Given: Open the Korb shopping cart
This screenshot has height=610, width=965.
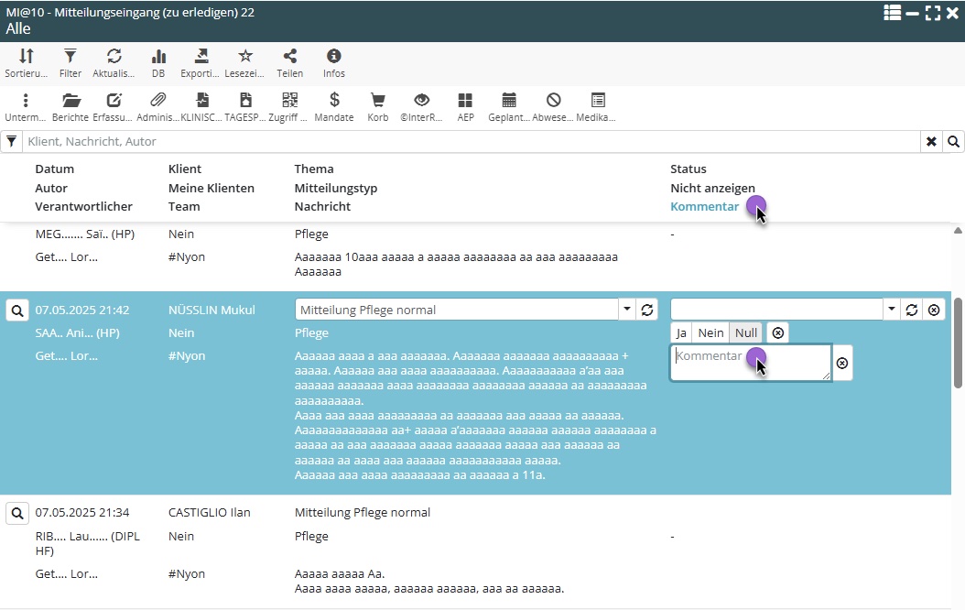Looking at the screenshot, I should (377, 101).
